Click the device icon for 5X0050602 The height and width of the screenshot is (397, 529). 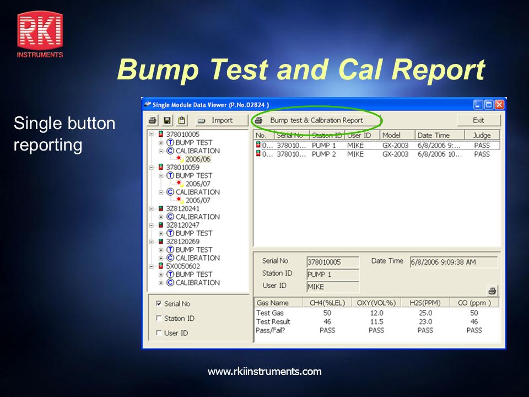coord(161,266)
